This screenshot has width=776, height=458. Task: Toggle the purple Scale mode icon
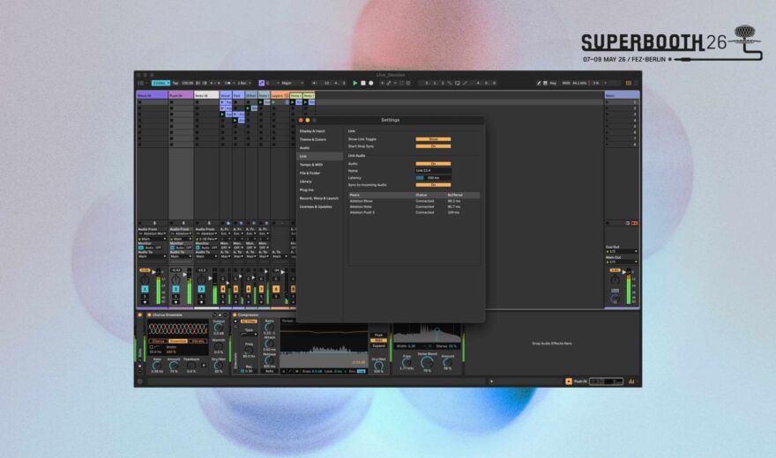coord(261,83)
